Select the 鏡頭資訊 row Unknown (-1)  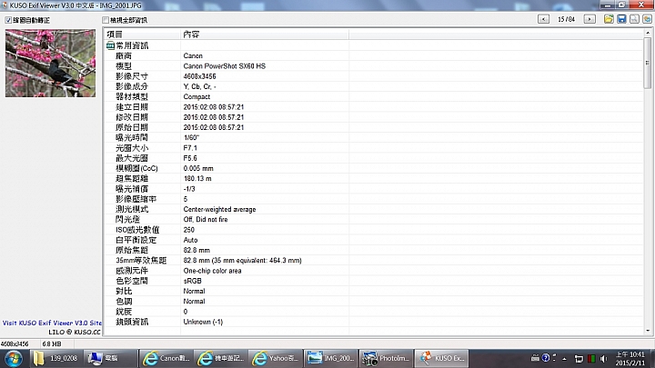374,322
